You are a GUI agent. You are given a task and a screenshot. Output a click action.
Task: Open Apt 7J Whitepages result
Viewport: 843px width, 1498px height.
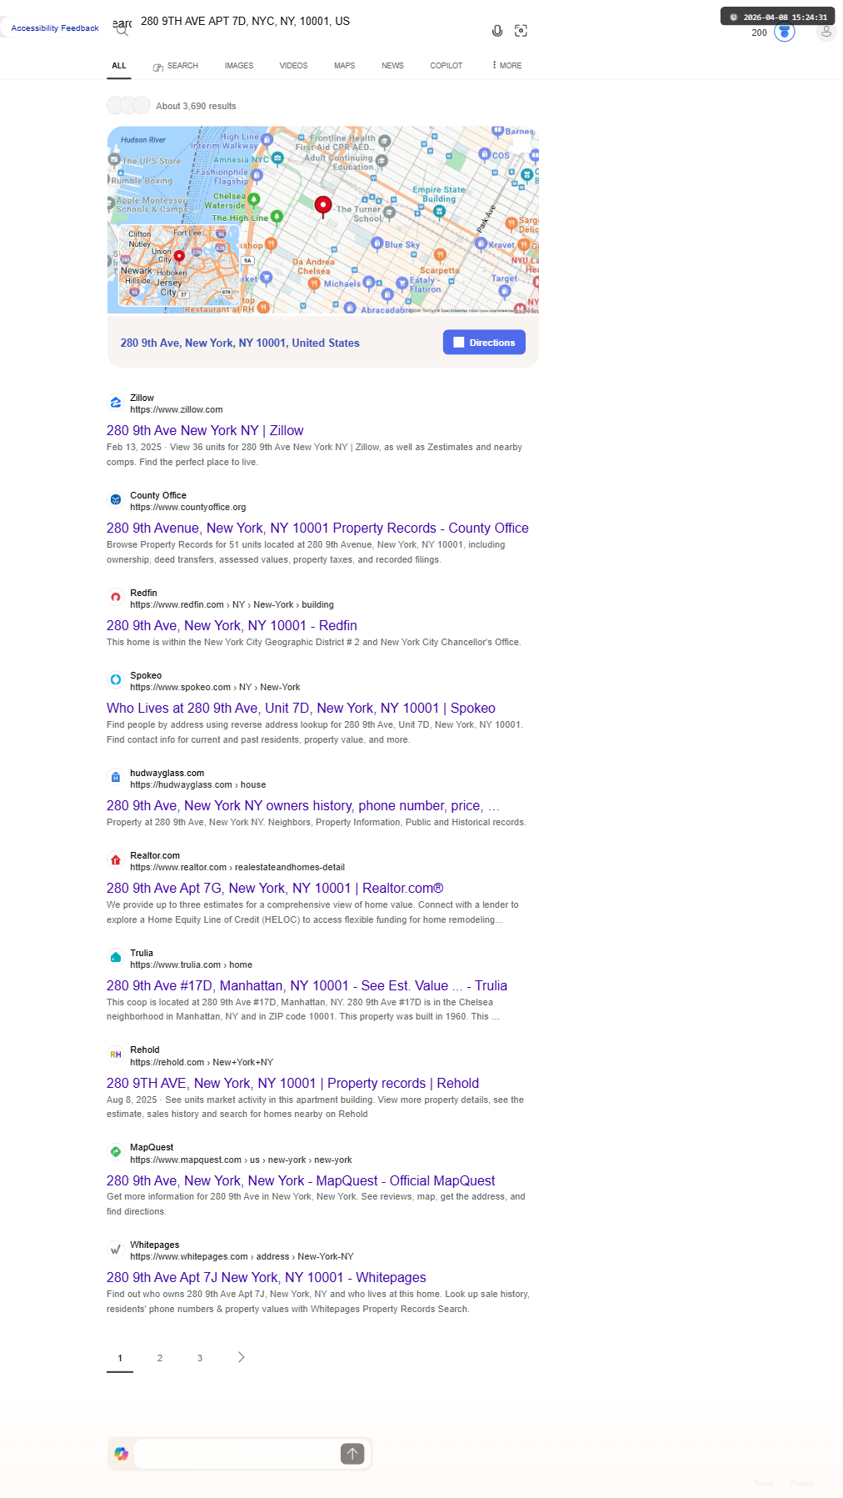pos(267,1277)
